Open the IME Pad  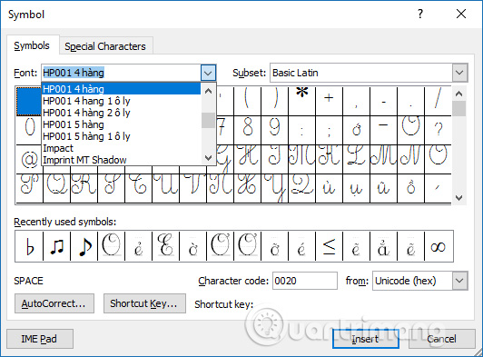[x=39, y=339]
